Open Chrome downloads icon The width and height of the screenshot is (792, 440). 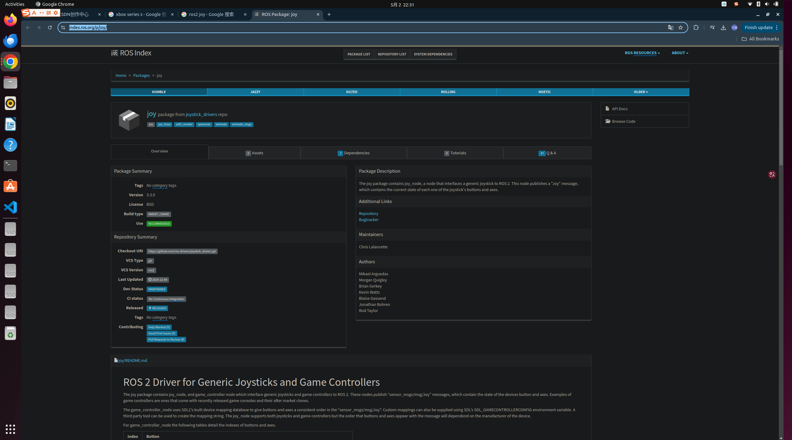tap(723, 28)
